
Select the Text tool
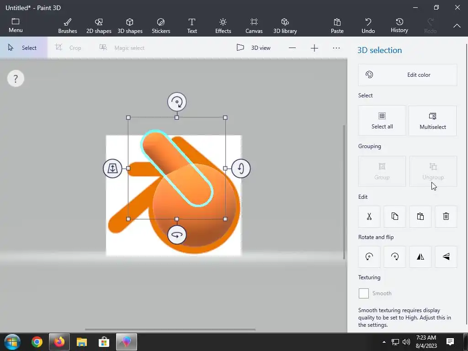tap(192, 26)
